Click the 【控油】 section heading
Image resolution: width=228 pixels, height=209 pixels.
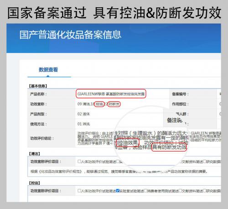click(x=34, y=183)
